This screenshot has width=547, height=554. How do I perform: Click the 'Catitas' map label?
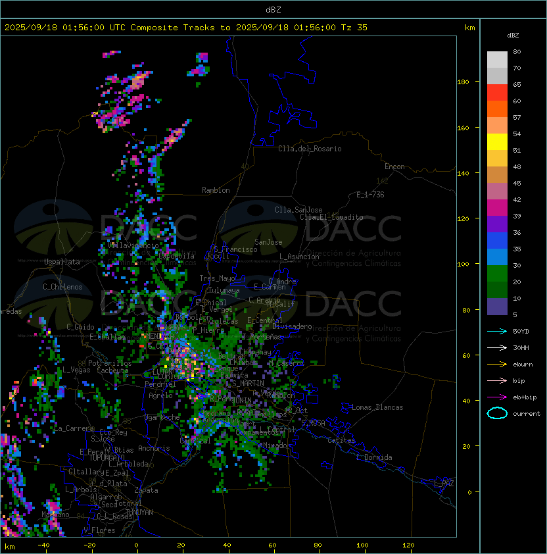[341, 440]
